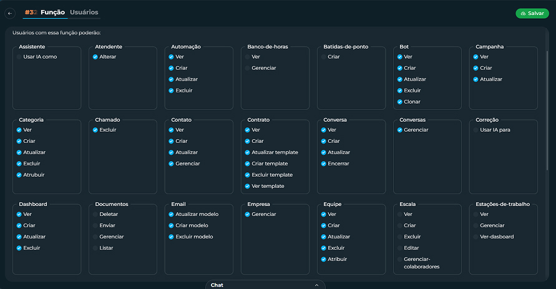Toggle Conversa Atualizar checkbox
Image resolution: width=556 pixels, height=289 pixels.
[x=323, y=152]
